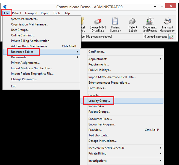Open Address Book Maintenance... entry
Screen dimensions: 179x165
point(42,46)
